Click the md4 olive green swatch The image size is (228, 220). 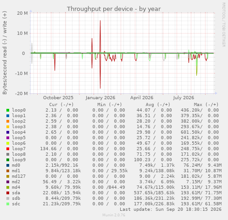point(8,187)
